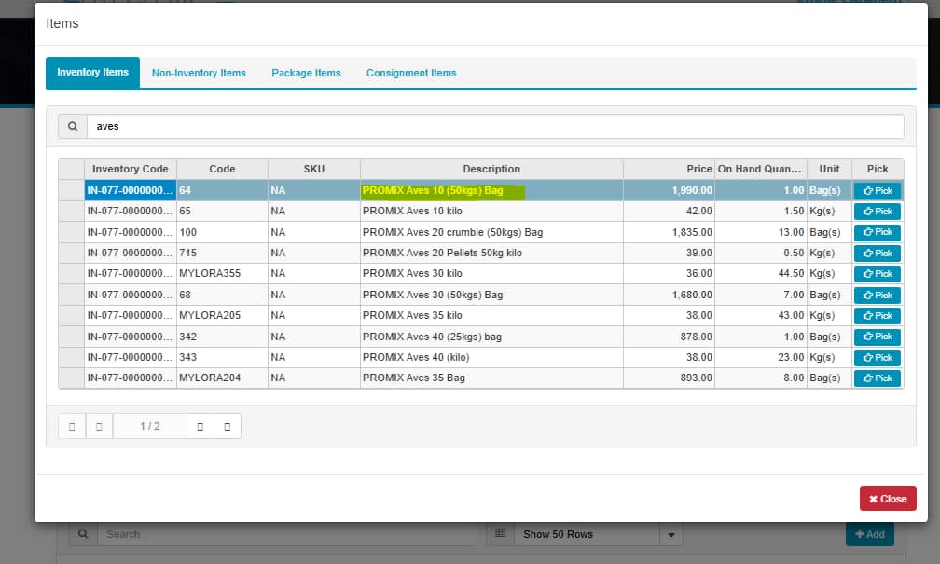
Task: Pick PROMIX Aves 10 kilo item
Action: [x=877, y=212]
